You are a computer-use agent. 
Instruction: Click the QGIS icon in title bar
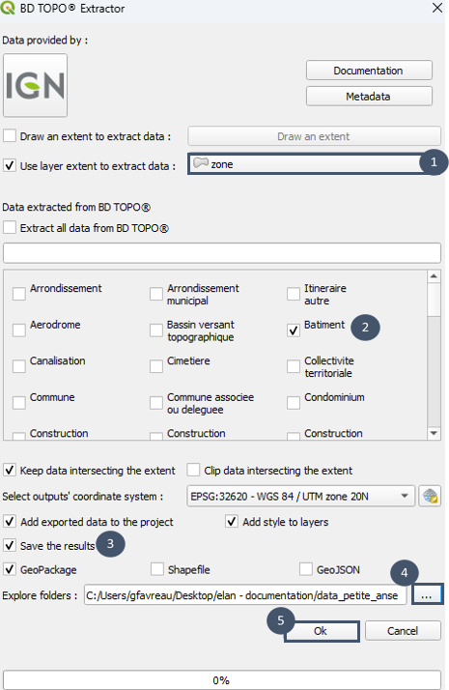(8, 8)
